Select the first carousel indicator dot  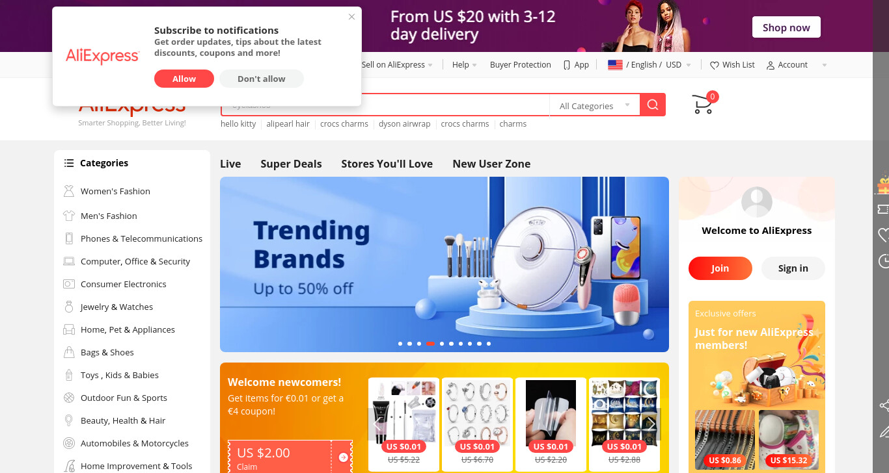point(400,343)
